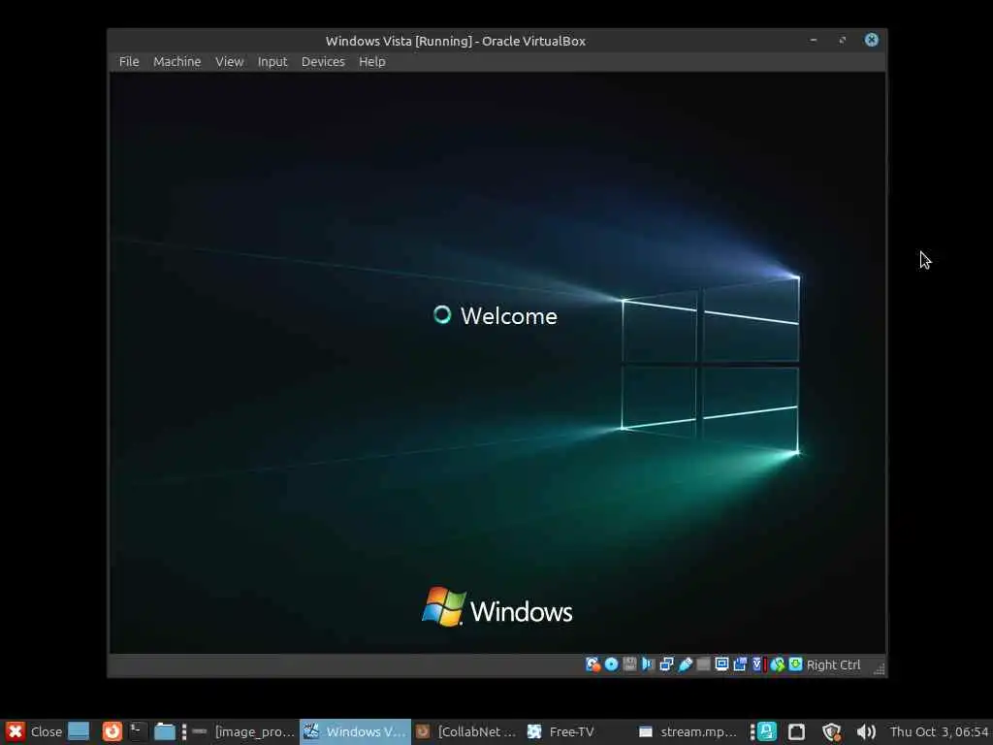
Task: Click the show desktop taskbar icon
Action: 79,731
